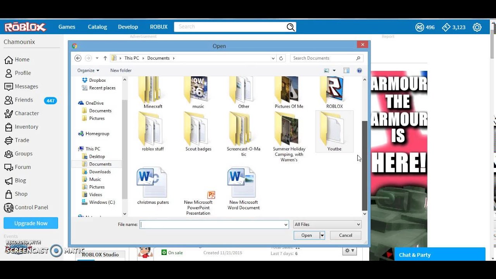Expand the Organize dropdown
496x279 pixels.
(88, 71)
